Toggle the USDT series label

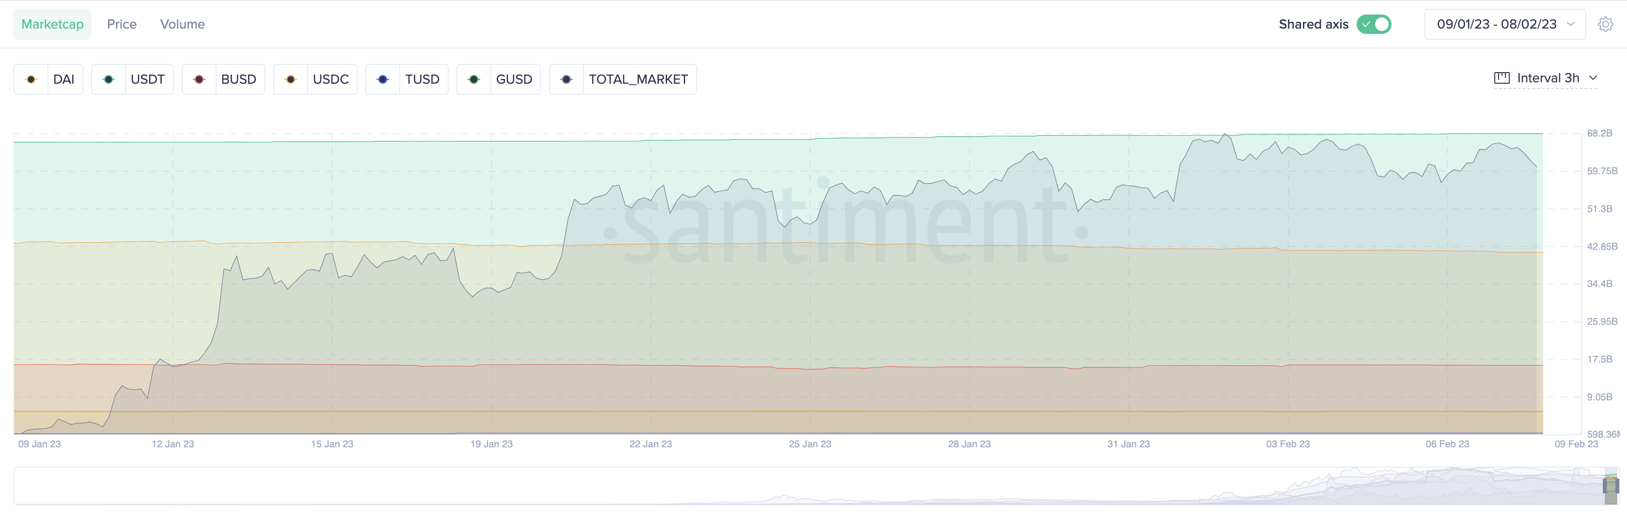pos(148,79)
